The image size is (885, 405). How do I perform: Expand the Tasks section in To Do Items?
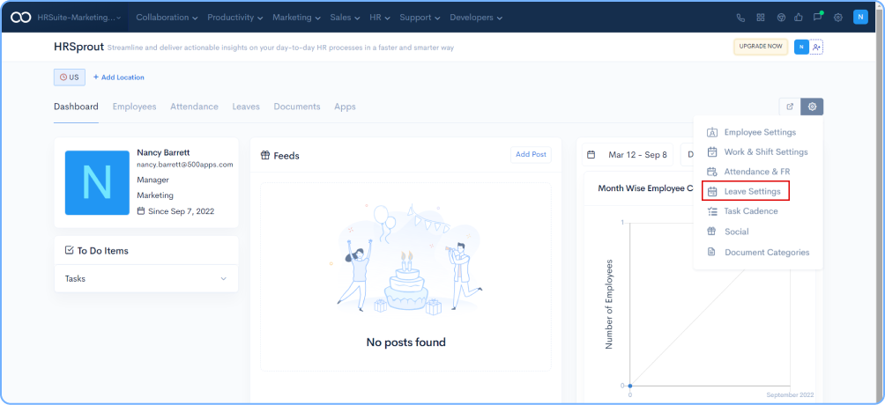coord(223,279)
